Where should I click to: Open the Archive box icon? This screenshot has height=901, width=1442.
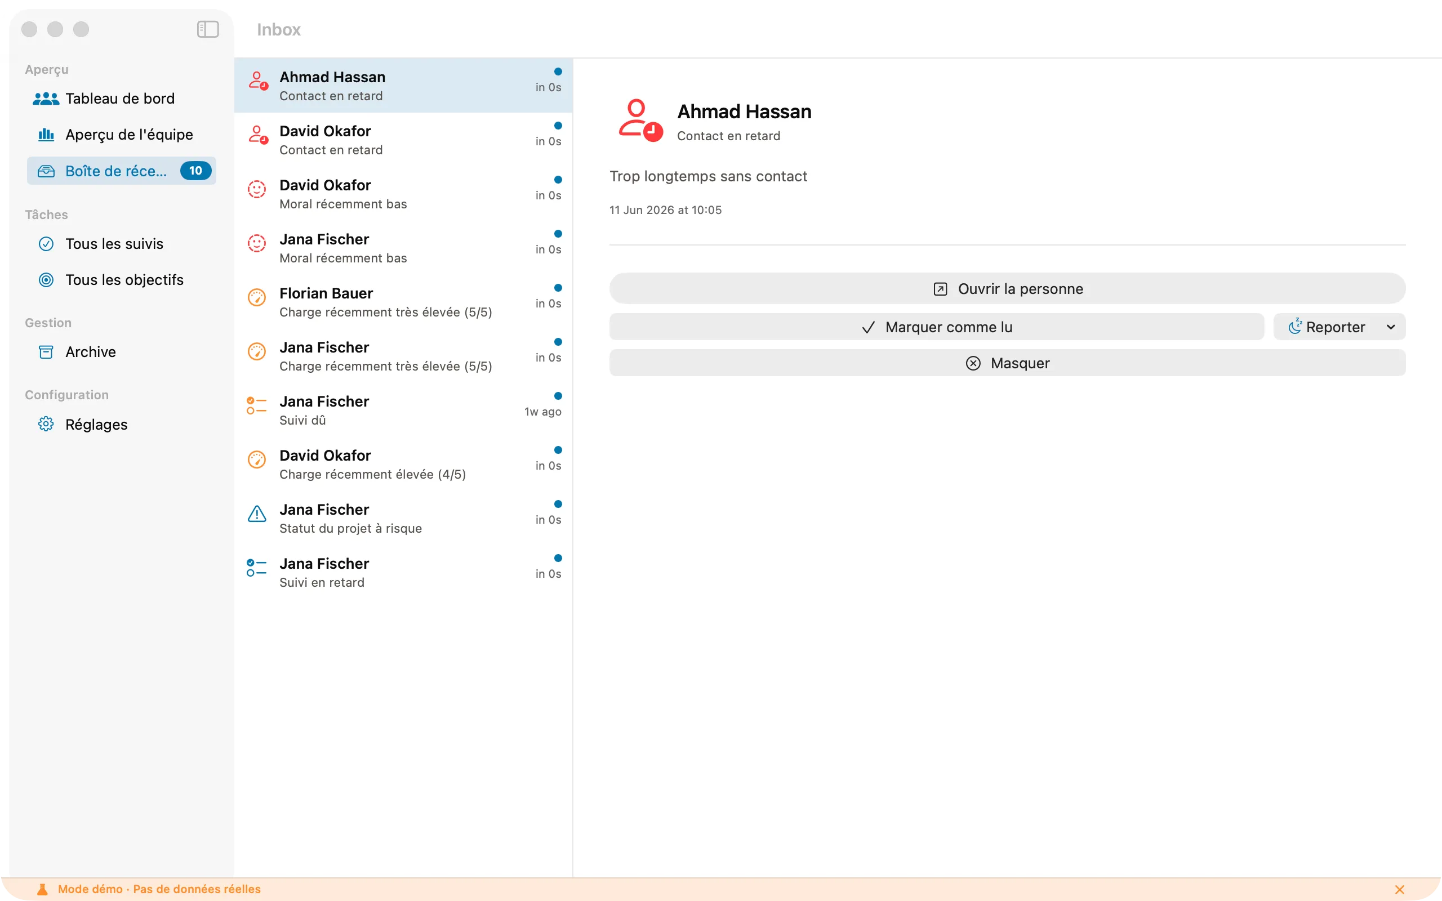pos(46,352)
